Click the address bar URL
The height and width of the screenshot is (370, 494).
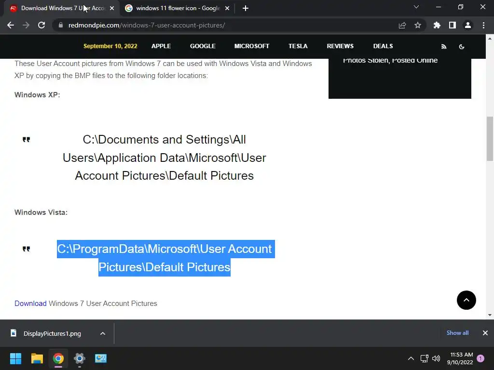(147, 25)
